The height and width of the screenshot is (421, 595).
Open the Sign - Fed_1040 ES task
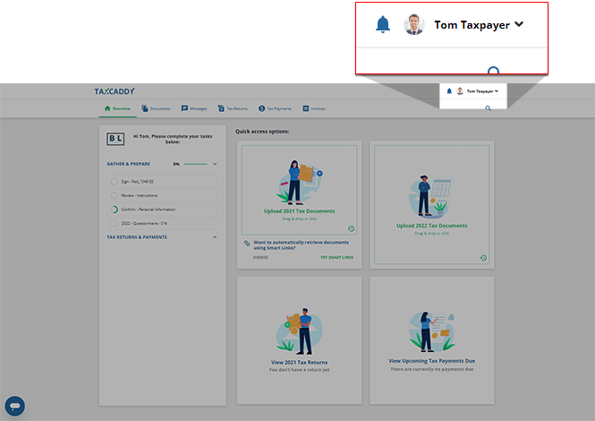click(162, 182)
